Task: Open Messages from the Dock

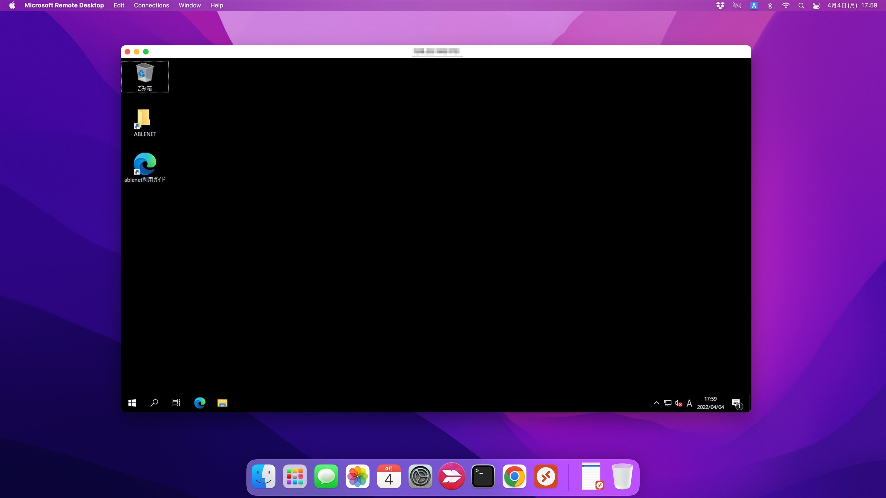Action: point(326,476)
